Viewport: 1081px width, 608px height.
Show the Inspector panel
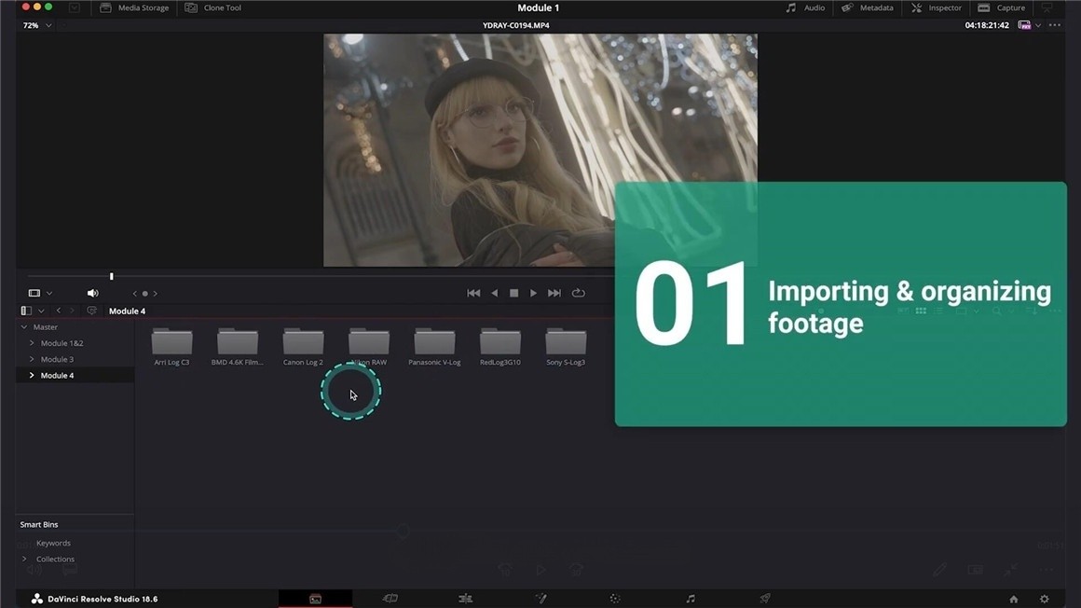(x=937, y=7)
